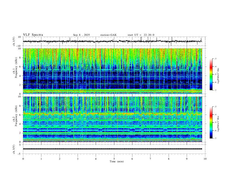Click the time axis tick label "9"
This screenshot has height=178, width=231.
(x=187, y=159)
